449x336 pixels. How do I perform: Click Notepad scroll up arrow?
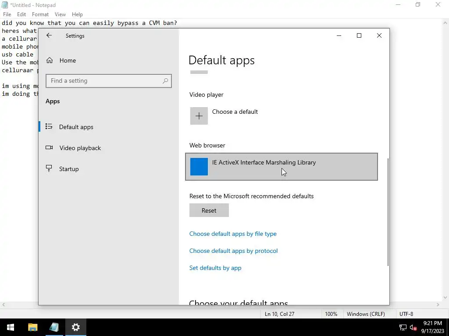pyautogui.click(x=445, y=23)
